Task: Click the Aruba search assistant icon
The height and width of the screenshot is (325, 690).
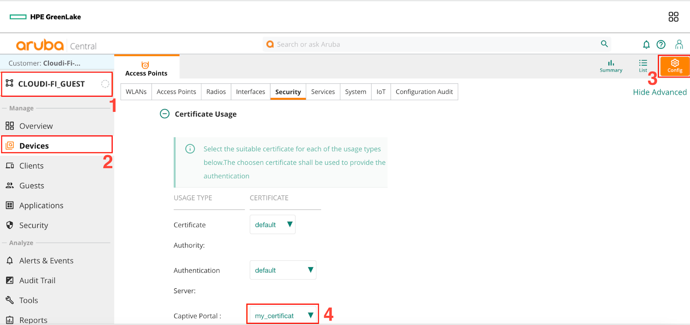Action: 270,44
